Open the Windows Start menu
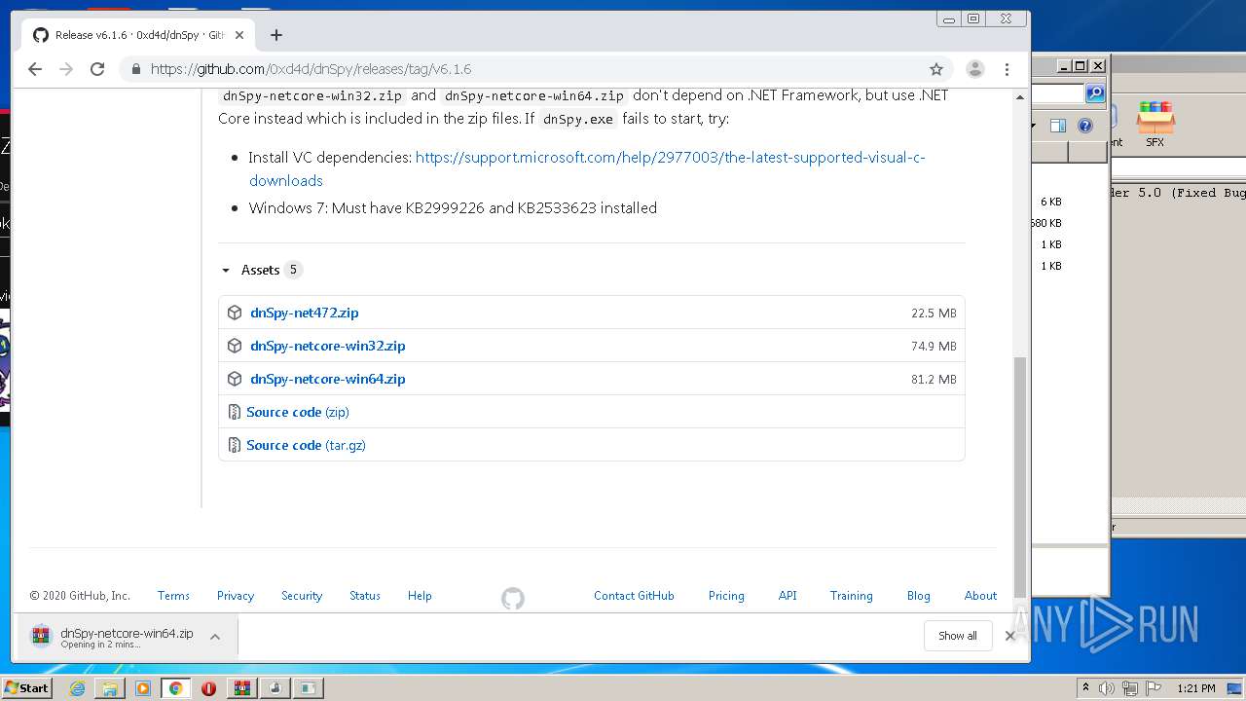The width and height of the screenshot is (1246, 701). click(26, 687)
